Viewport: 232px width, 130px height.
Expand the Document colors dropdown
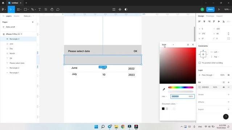pos(170,104)
